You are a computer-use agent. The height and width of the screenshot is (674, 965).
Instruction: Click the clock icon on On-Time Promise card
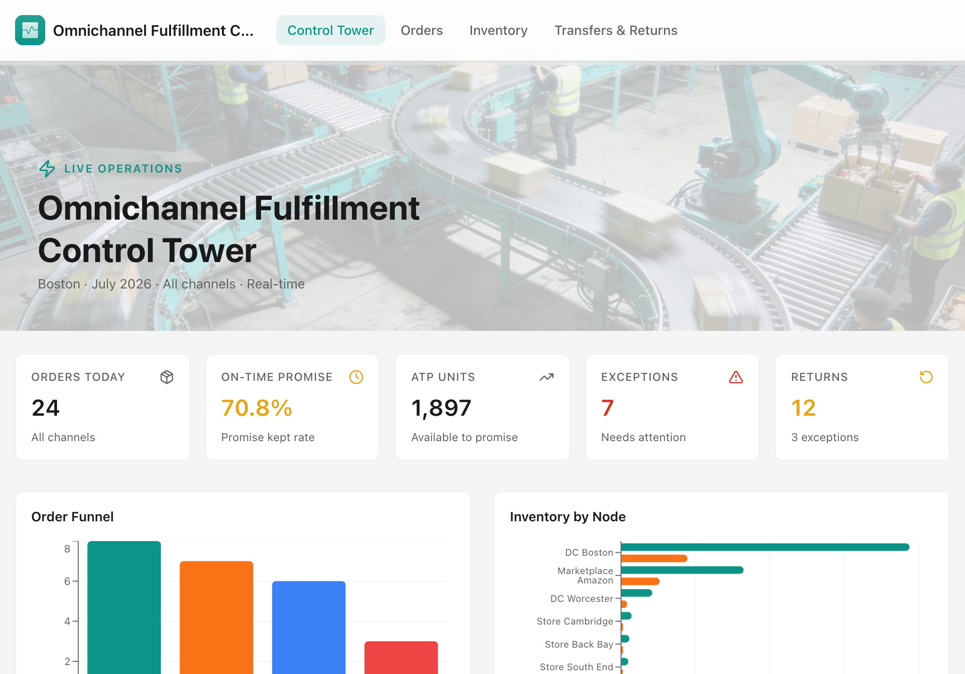pos(356,377)
